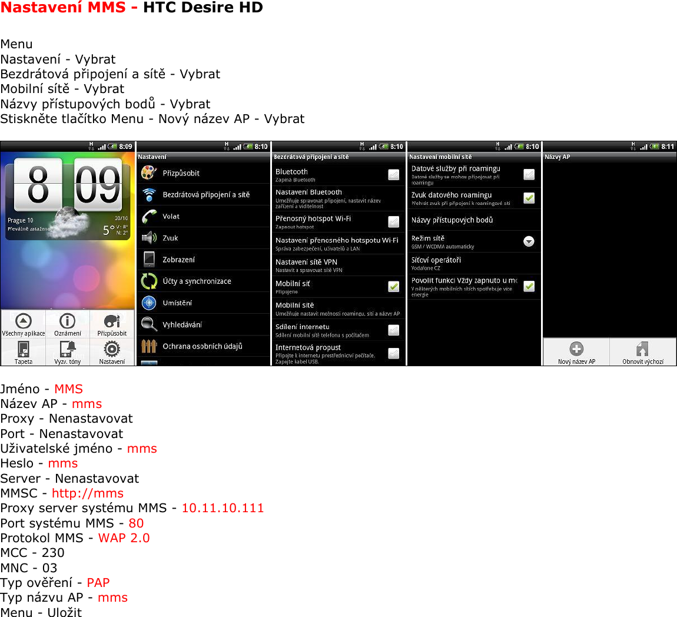Toggle Povolit funkci Vždy zapnuto checkbox
This screenshot has width=677, height=617.
pyautogui.click(x=529, y=286)
